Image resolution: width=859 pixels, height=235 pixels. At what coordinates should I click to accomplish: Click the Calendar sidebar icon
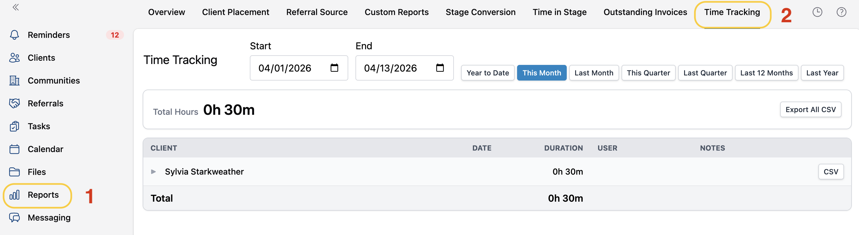14,149
